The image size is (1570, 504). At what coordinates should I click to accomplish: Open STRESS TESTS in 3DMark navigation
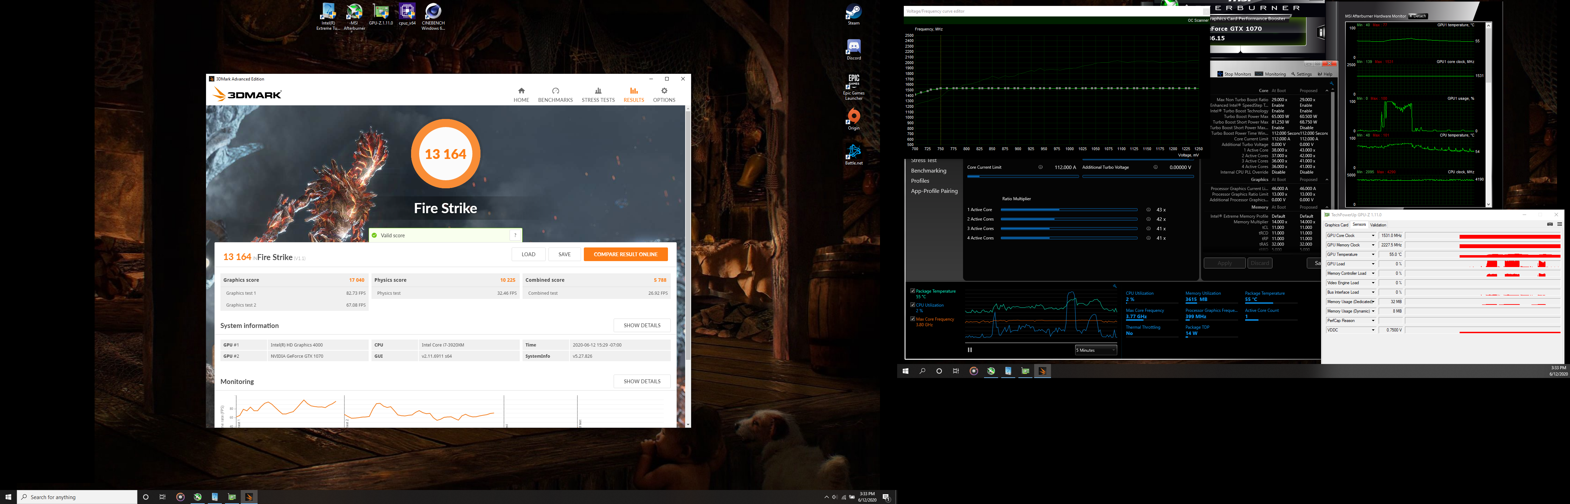coord(598,94)
